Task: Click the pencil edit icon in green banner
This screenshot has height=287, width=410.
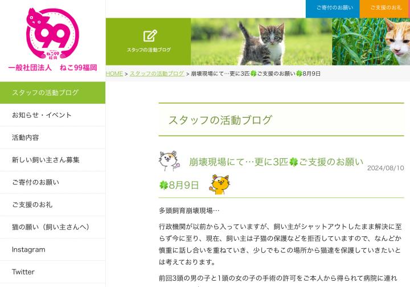Action: [x=150, y=36]
